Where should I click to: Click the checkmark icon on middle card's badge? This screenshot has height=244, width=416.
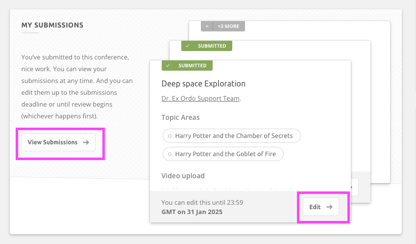coord(187,46)
